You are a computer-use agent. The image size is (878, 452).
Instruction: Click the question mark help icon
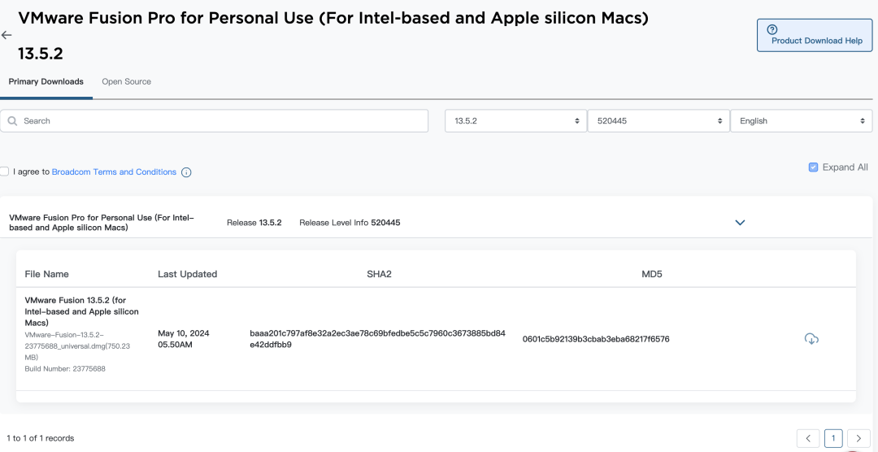click(x=772, y=29)
